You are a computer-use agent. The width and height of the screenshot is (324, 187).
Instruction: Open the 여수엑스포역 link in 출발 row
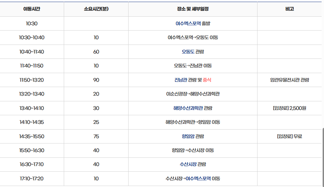188,23
